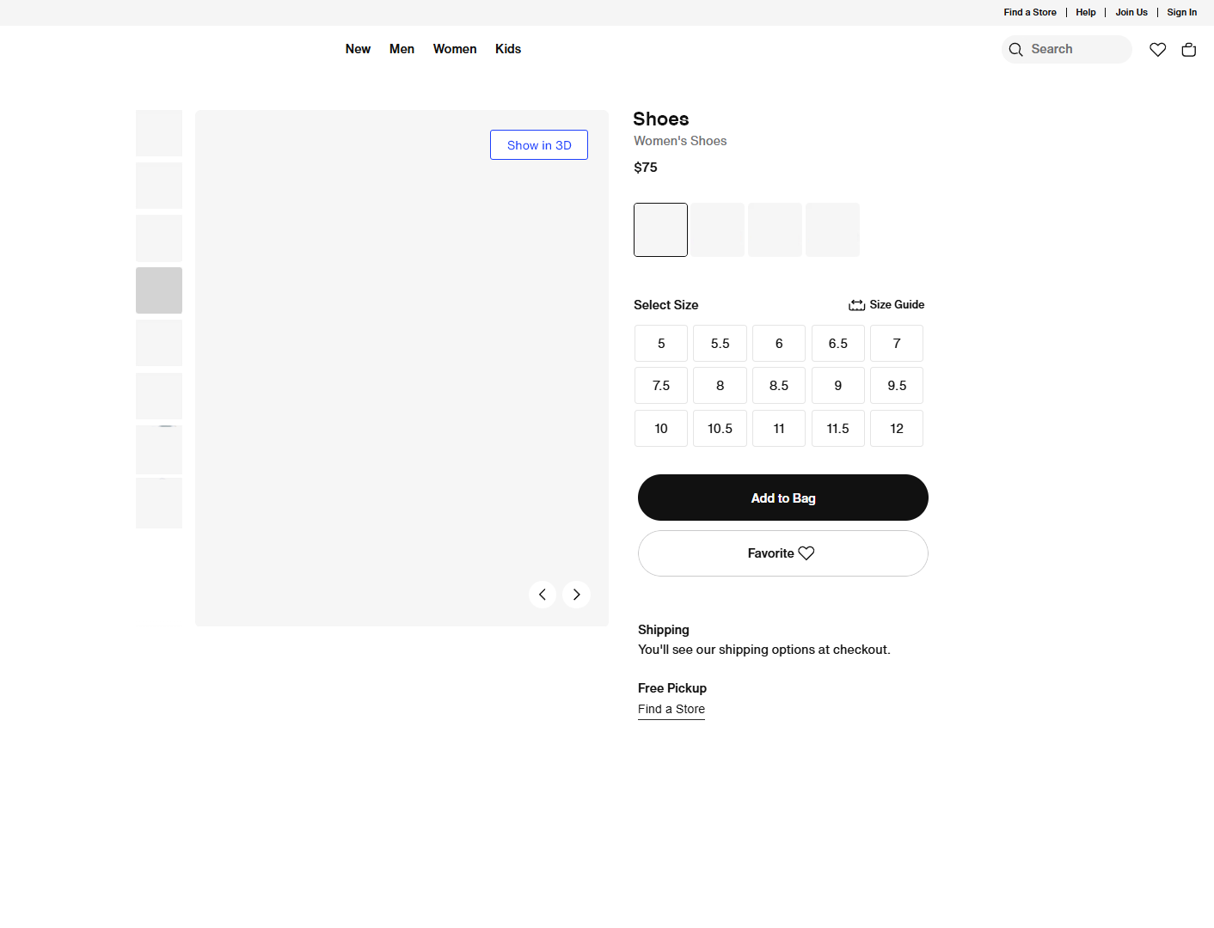Click the heart icon inside Favorite button
Viewport: 1214px width, 928px height.
pyautogui.click(x=806, y=553)
